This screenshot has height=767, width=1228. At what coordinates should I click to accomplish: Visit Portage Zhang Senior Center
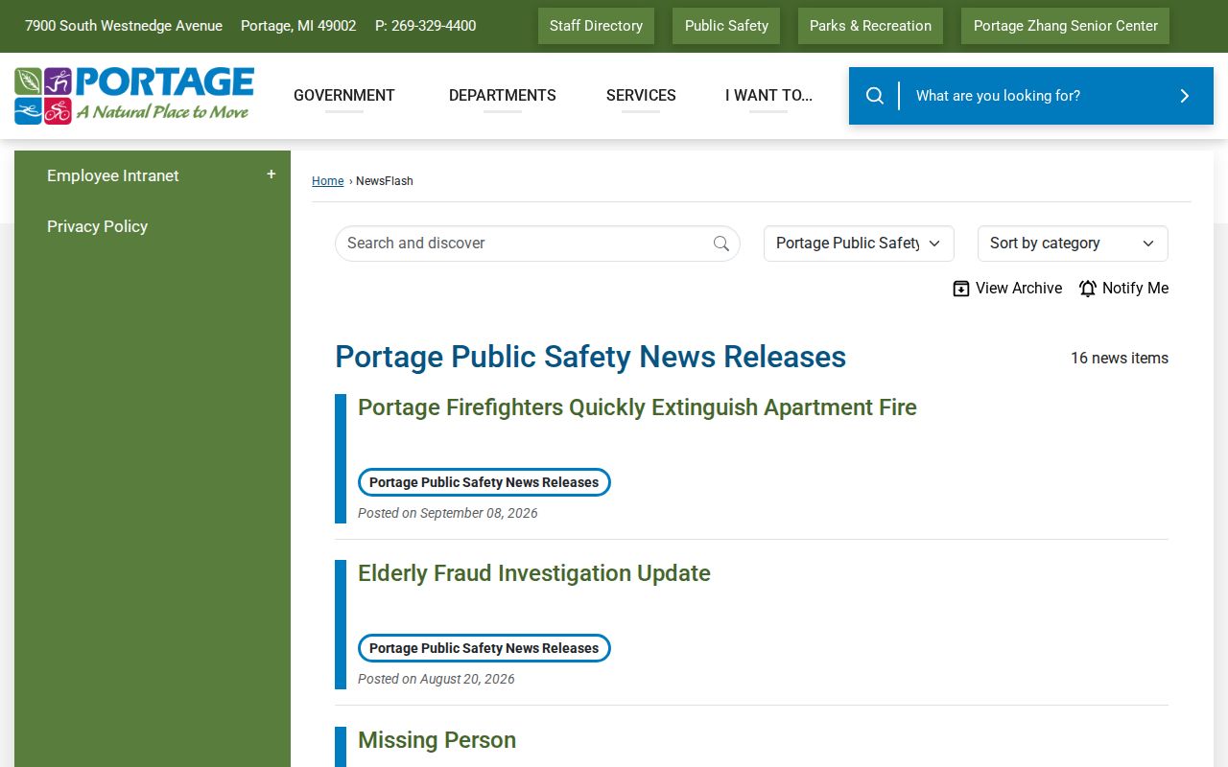click(1065, 26)
